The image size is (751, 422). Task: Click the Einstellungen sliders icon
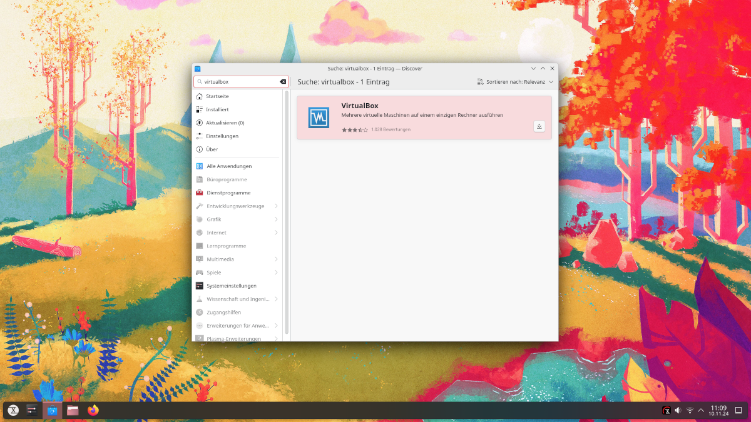200,136
